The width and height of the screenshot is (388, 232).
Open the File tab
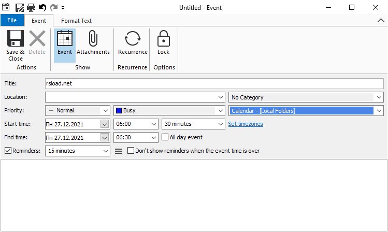point(12,20)
